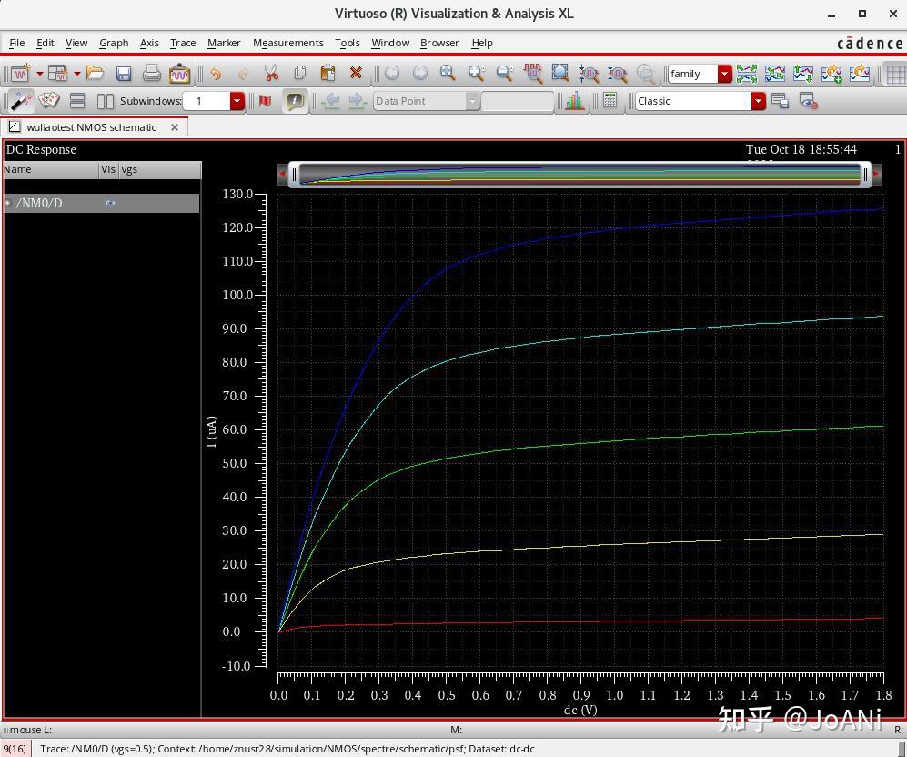The image size is (907, 757).
Task: Open the Marker menu
Action: point(224,43)
